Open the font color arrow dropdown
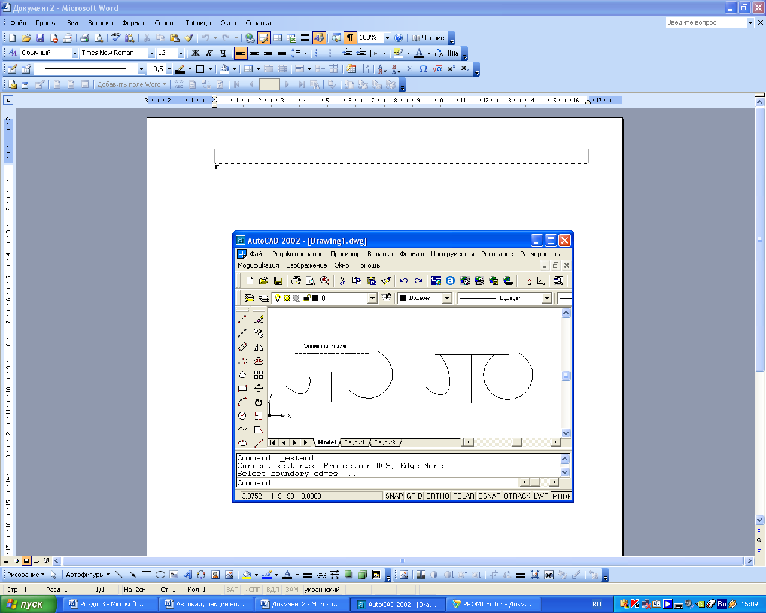The image size is (766, 613). (x=428, y=53)
